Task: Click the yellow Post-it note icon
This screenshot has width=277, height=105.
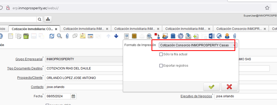Action: [83, 36]
